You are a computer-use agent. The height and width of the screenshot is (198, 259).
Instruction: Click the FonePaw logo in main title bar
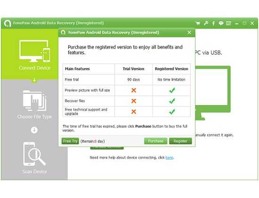tap(8, 23)
